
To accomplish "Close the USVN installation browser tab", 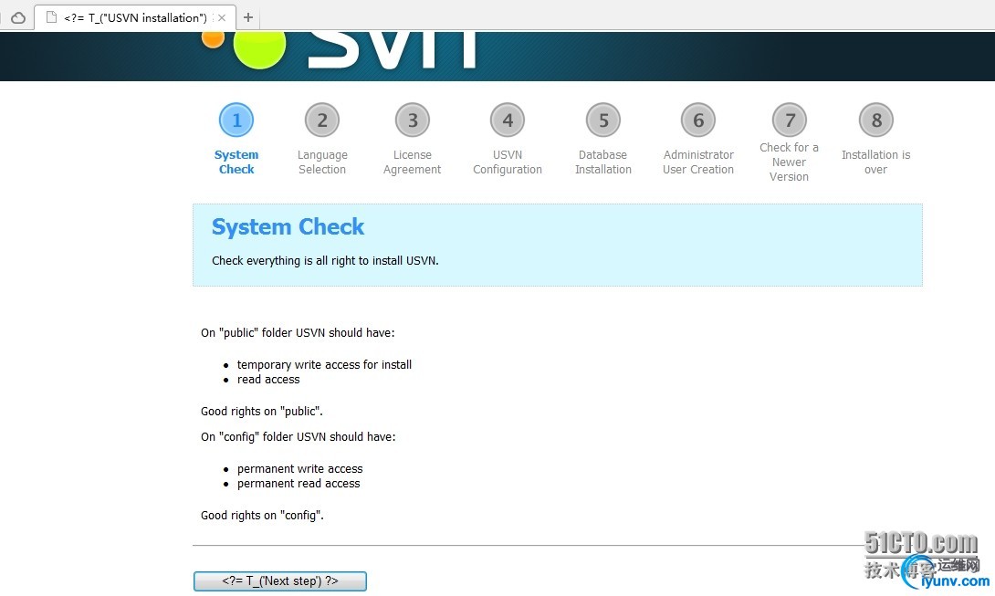I will (x=222, y=17).
